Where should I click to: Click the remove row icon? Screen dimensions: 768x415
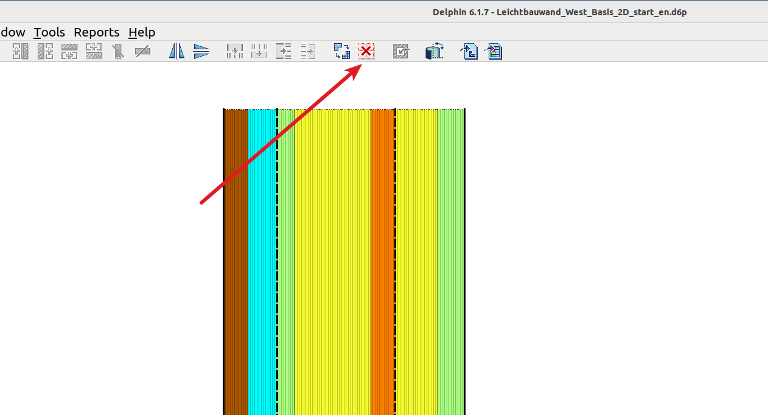tap(142, 52)
